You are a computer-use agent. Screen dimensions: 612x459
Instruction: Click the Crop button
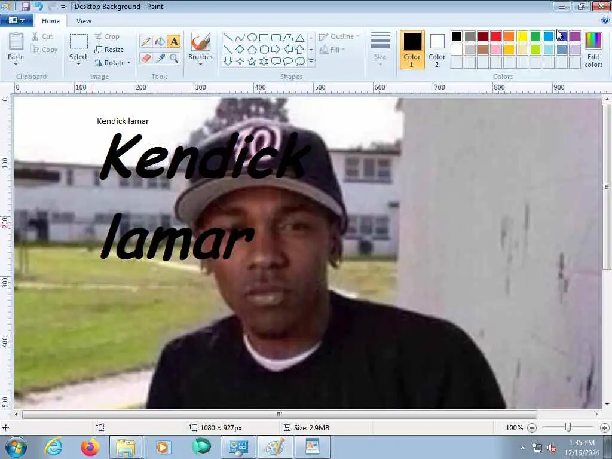(107, 36)
